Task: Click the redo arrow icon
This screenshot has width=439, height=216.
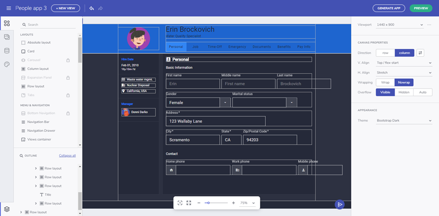Action: point(100,8)
